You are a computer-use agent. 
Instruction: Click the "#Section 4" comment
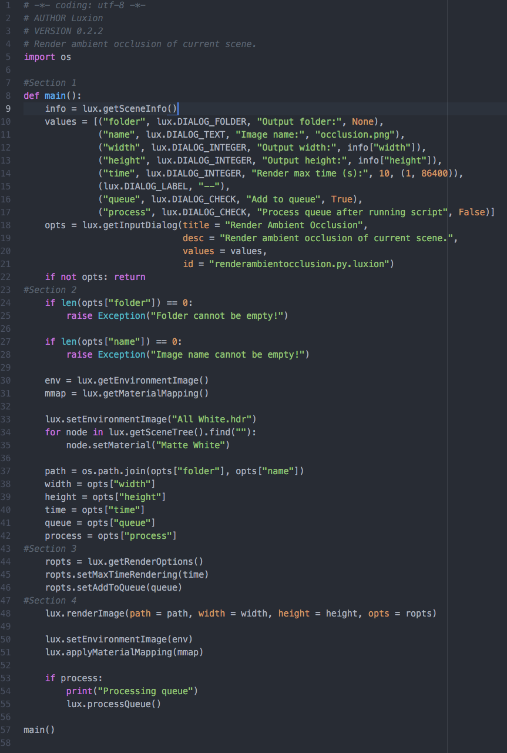50,600
